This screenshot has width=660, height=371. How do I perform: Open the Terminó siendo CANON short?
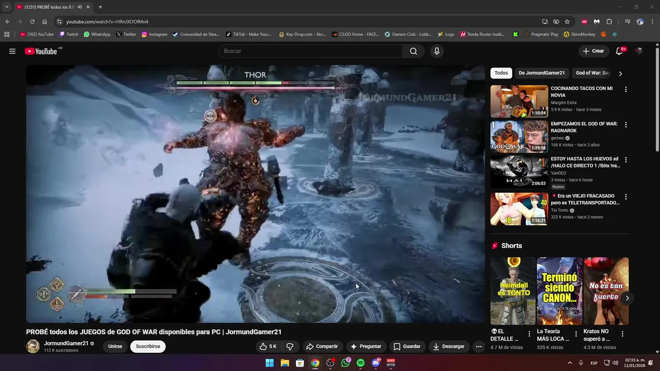[559, 291]
